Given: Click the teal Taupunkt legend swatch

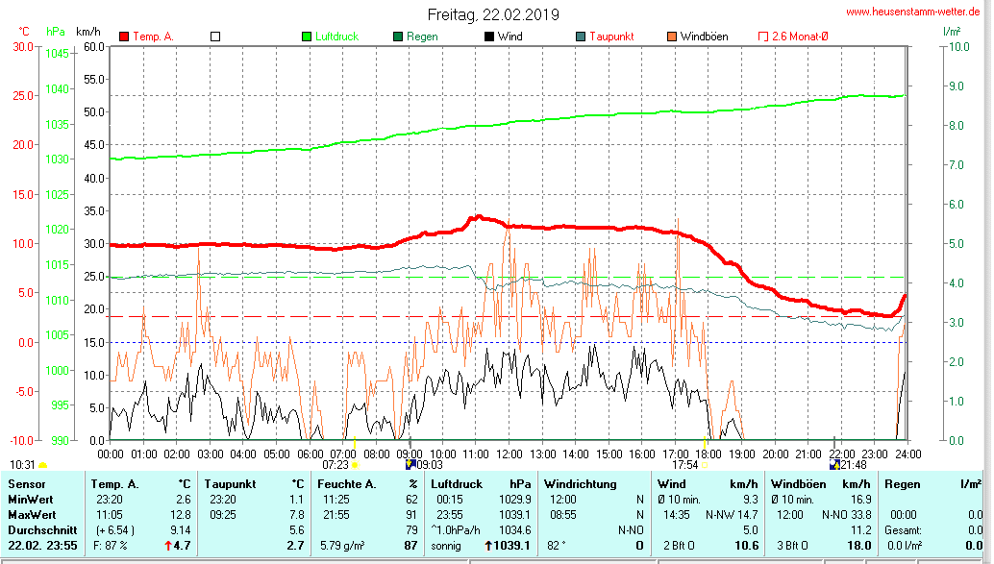Looking at the screenshot, I should pos(581,37).
